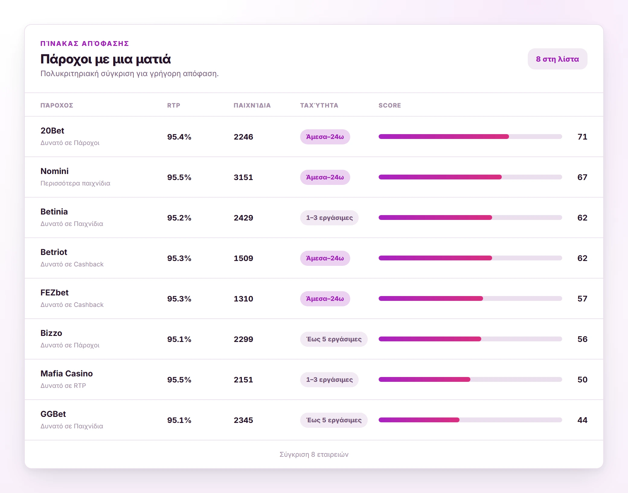Select the 95.2% RTP value for Betinia
Image resolution: width=628 pixels, height=493 pixels.
(179, 218)
